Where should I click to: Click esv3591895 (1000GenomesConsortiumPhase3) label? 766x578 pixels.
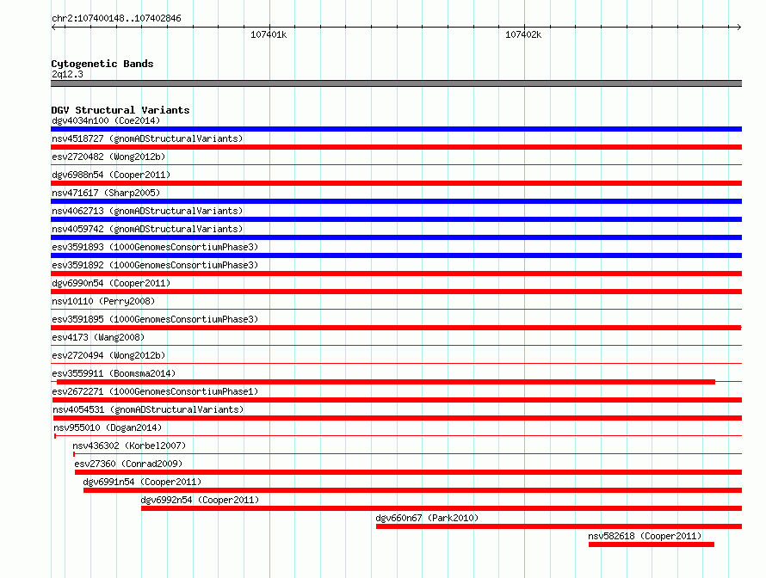(x=155, y=319)
